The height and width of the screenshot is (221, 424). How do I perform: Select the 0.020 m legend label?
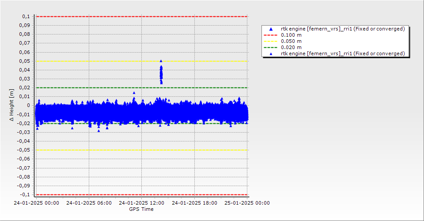(291, 47)
